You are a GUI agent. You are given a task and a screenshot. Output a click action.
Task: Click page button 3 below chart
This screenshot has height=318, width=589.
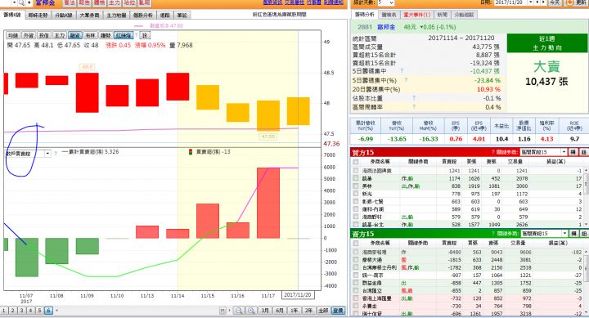point(21,311)
